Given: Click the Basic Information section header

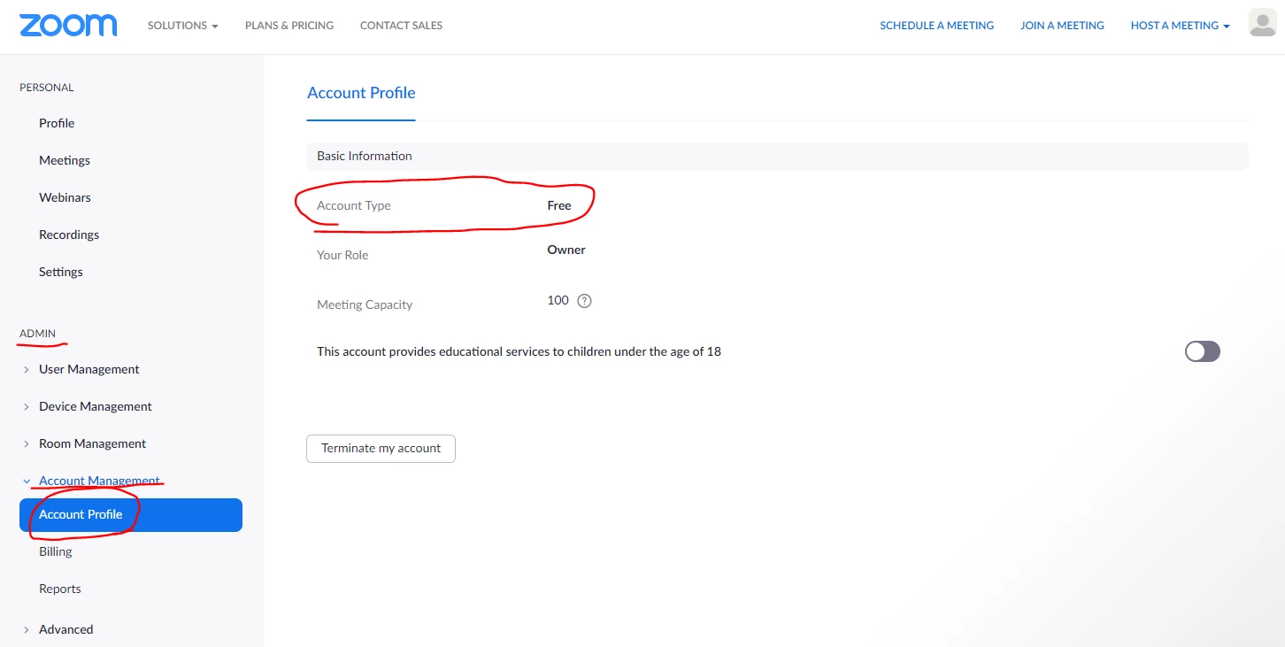Looking at the screenshot, I should coord(777,157).
